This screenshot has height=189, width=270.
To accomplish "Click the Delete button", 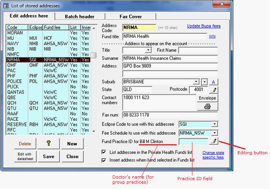I will (25, 144).
